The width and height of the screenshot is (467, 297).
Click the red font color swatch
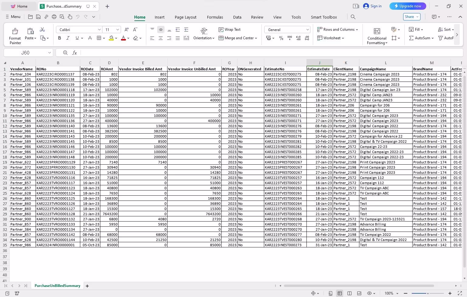point(123,38)
